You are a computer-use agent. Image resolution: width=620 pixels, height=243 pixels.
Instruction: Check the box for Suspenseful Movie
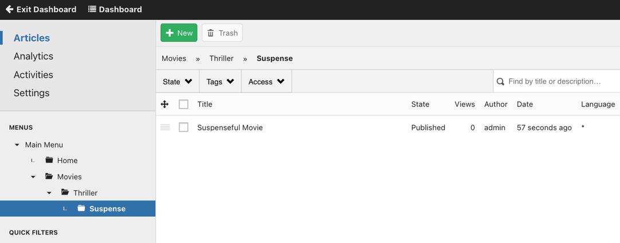[x=183, y=127]
